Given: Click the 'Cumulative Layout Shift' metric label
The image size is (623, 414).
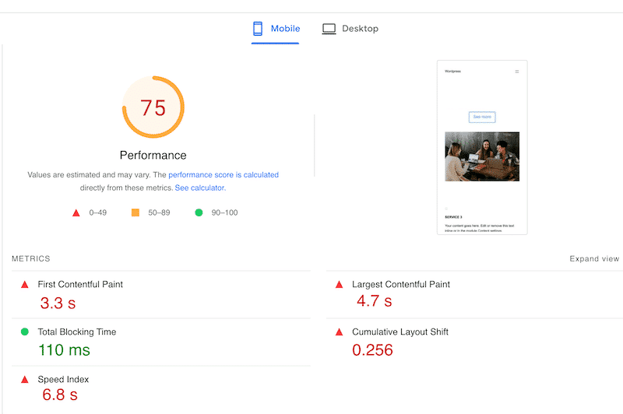Looking at the screenshot, I should [400, 332].
